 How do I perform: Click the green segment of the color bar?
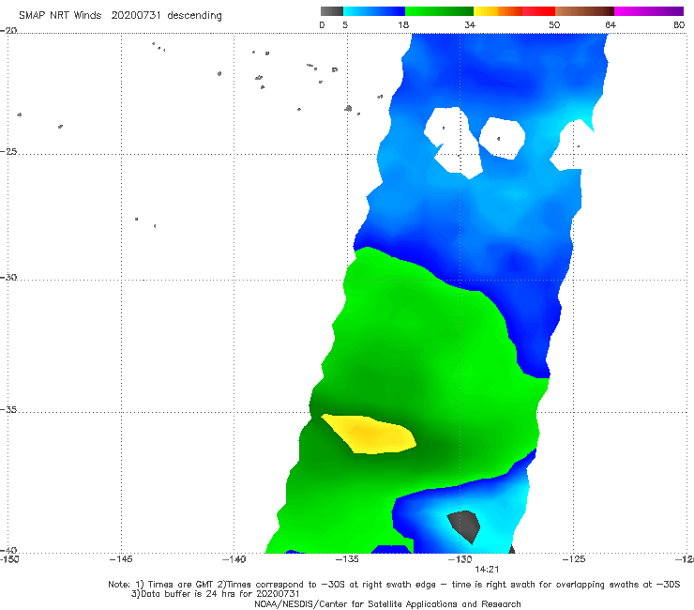tap(439, 11)
